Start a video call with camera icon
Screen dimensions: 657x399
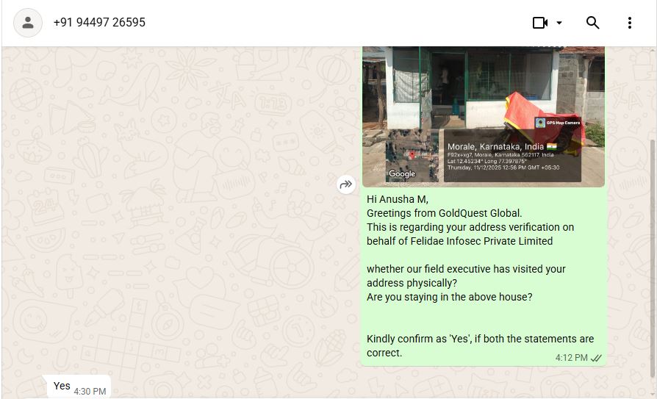[x=539, y=23]
